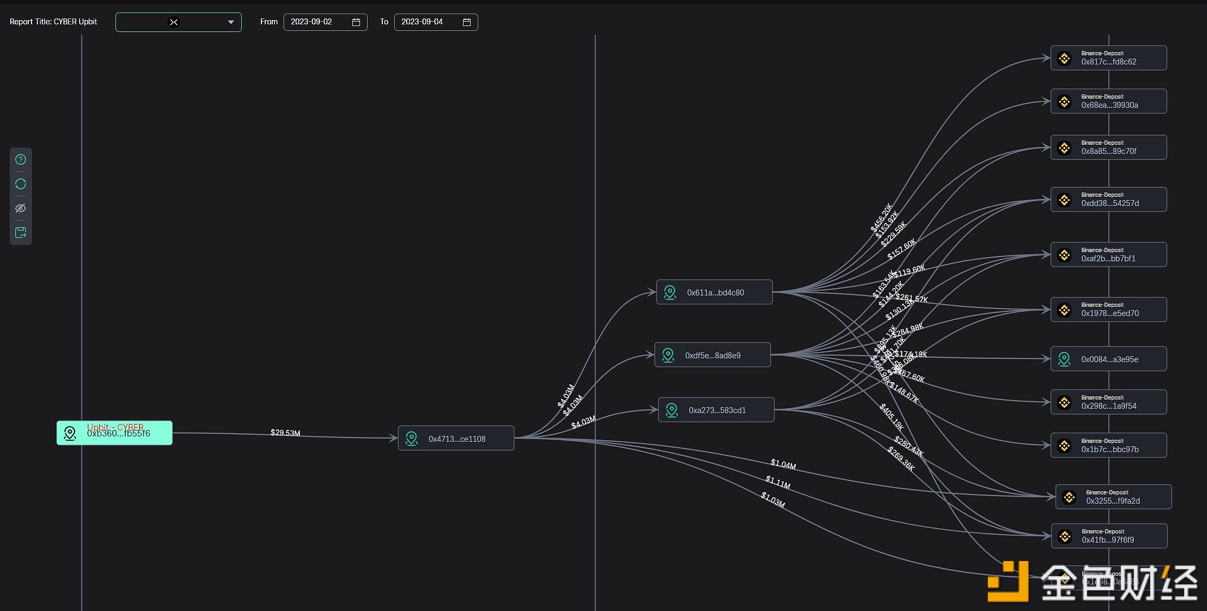This screenshot has width=1207, height=611.
Task: Click Binance logo on 0x3255...f9fa2d node
Action: 1069,498
